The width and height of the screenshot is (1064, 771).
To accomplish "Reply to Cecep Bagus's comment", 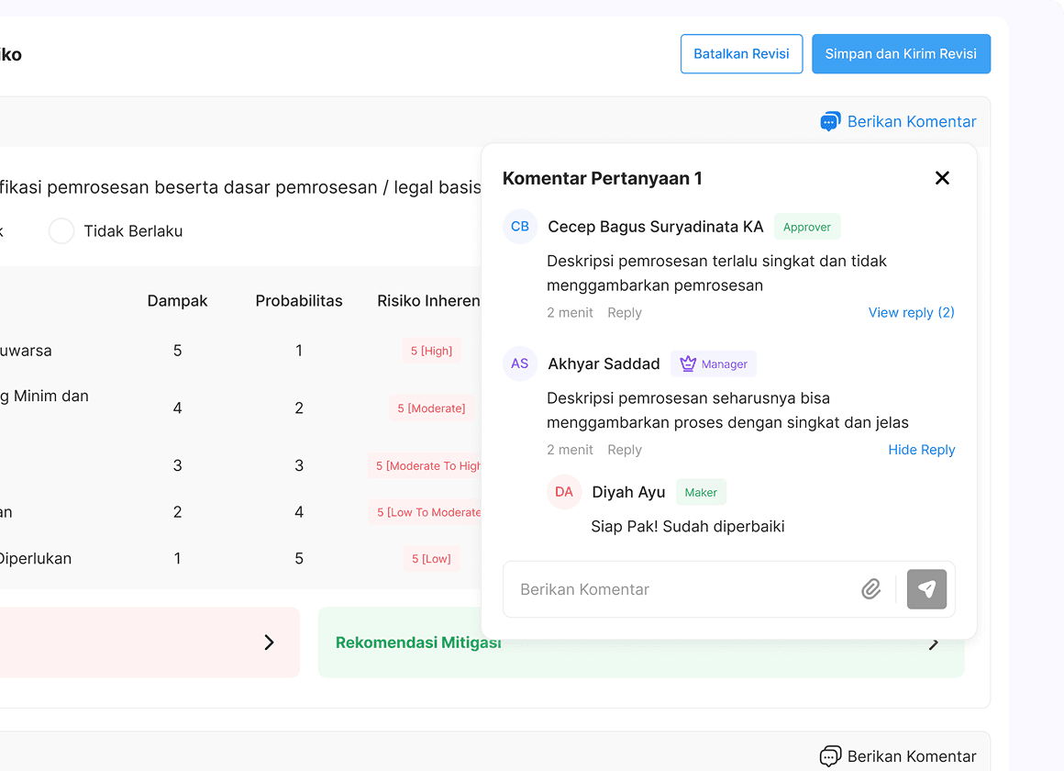I will (x=624, y=313).
